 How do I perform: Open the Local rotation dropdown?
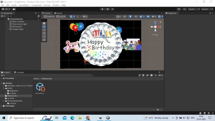61,17
